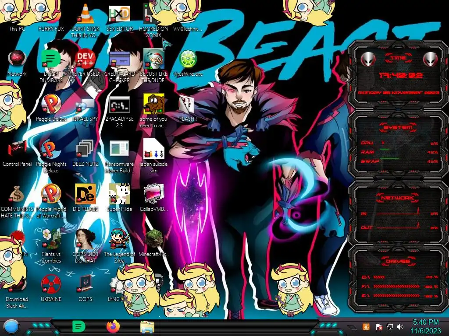Image resolution: width=449 pixels, height=336 pixels.
Task: Click the Download Black Ali icon
Action: coord(17,291)
